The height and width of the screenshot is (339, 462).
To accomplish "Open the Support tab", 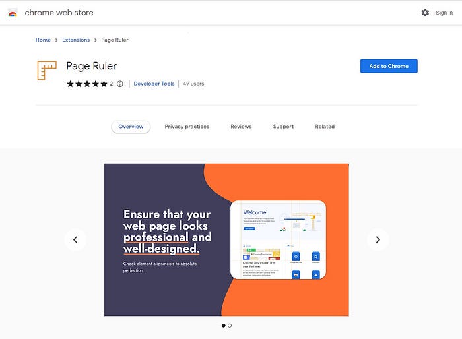I will [x=283, y=127].
